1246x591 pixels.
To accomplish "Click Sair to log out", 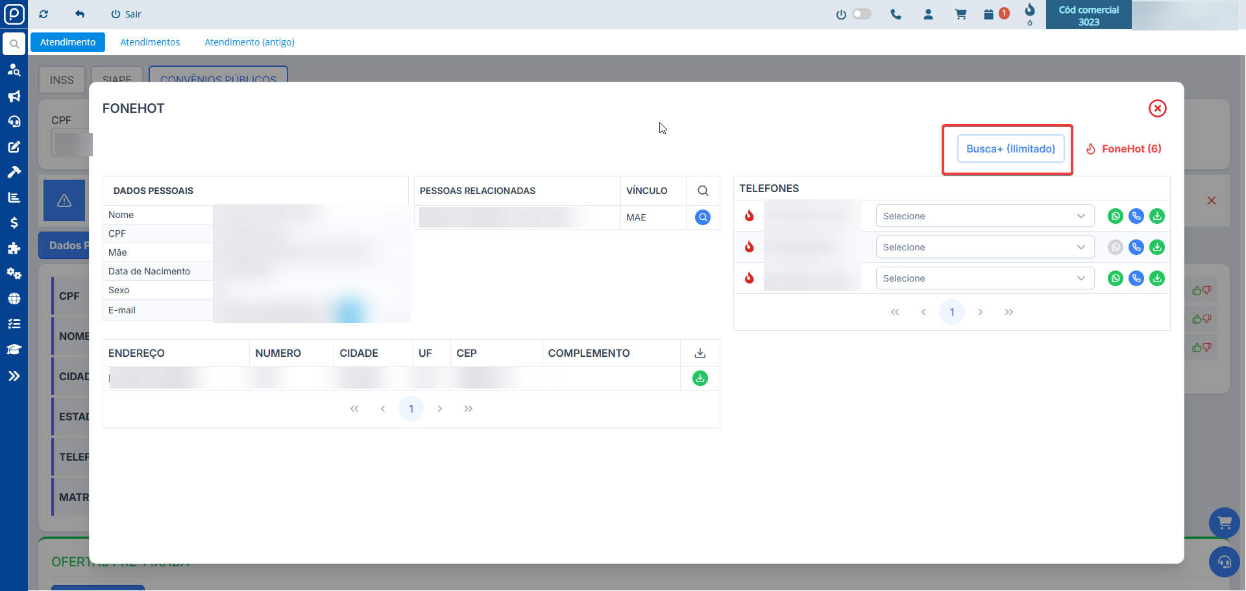I will 126,14.
